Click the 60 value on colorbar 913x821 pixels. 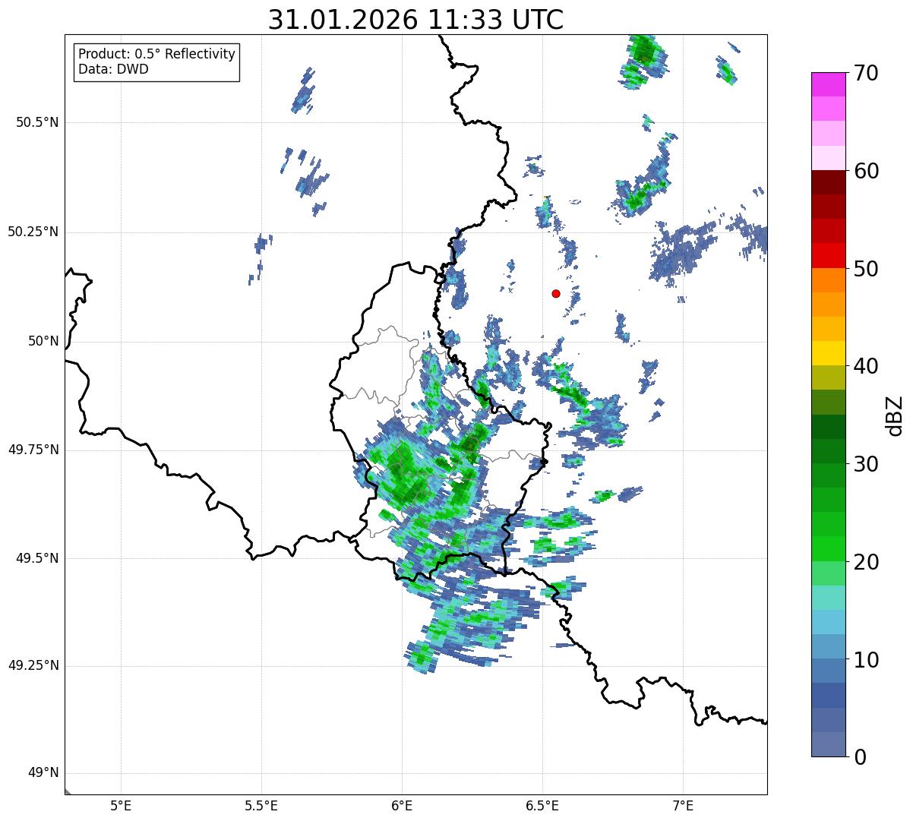pyautogui.click(x=868, y=171)
